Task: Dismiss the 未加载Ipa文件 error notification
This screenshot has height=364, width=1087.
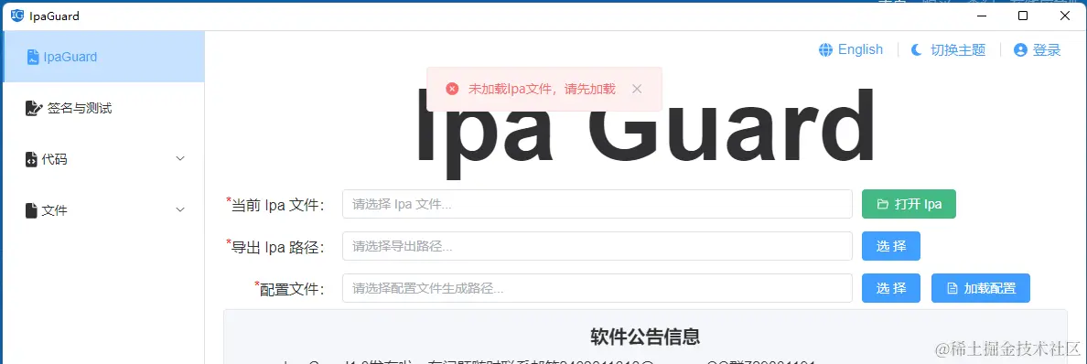Action: point(637,89)
